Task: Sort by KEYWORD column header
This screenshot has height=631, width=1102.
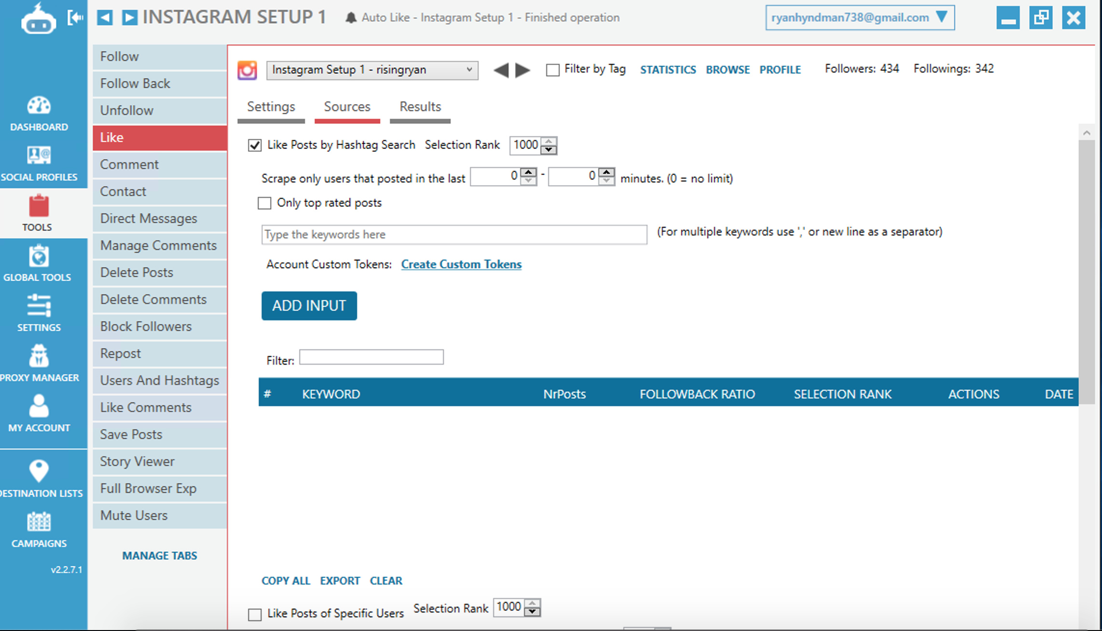Action: click(331, 395)
